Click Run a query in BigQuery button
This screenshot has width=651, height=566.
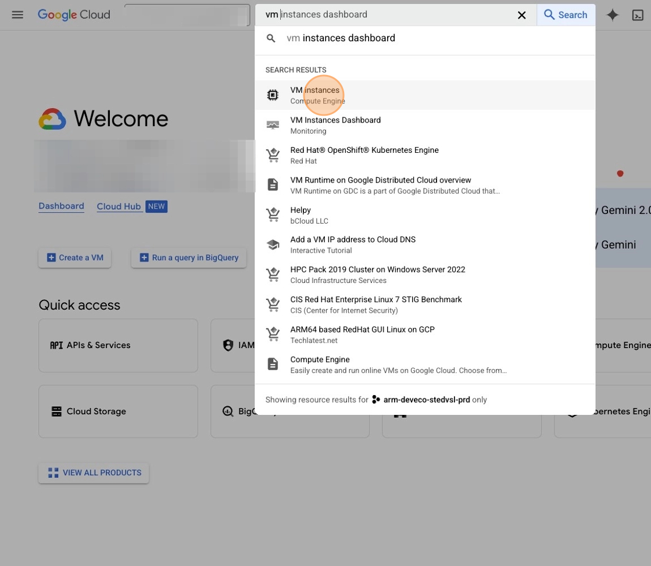[x=189, y=257]
